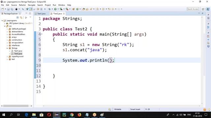Open the Package Explorer View Menu arrow
Viewport: 211px width, 118px height.
[30, 17]
